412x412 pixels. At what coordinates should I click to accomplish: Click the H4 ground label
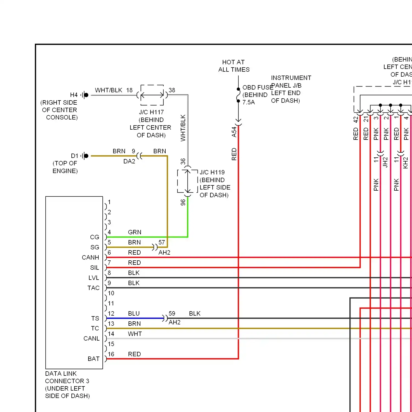pyautogui.click(x=74, y=95)
